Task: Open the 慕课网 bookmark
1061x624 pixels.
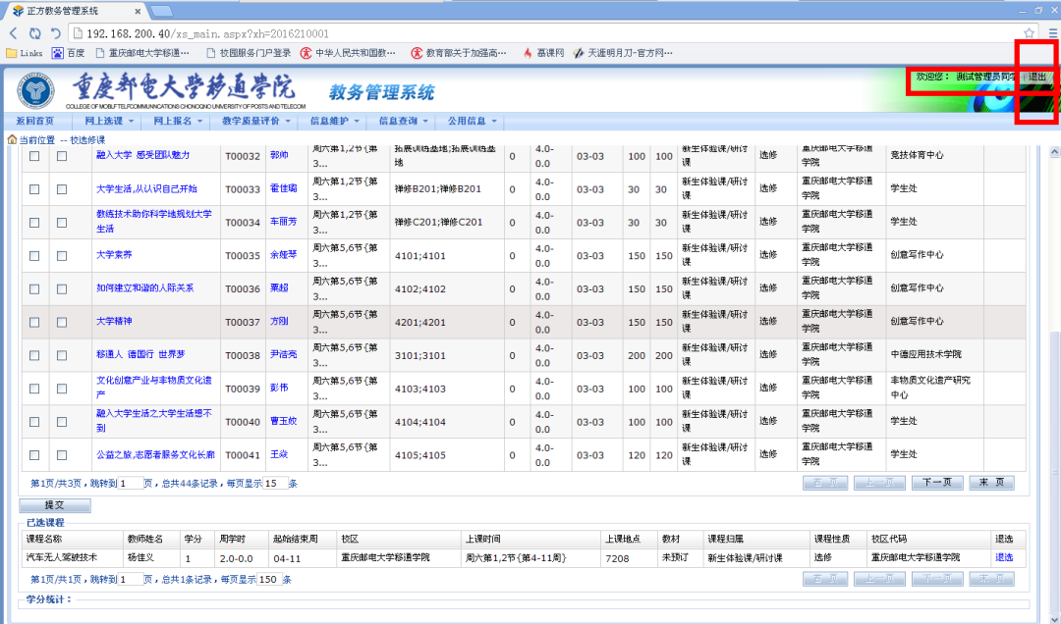Action: click(x=542, y=53)
